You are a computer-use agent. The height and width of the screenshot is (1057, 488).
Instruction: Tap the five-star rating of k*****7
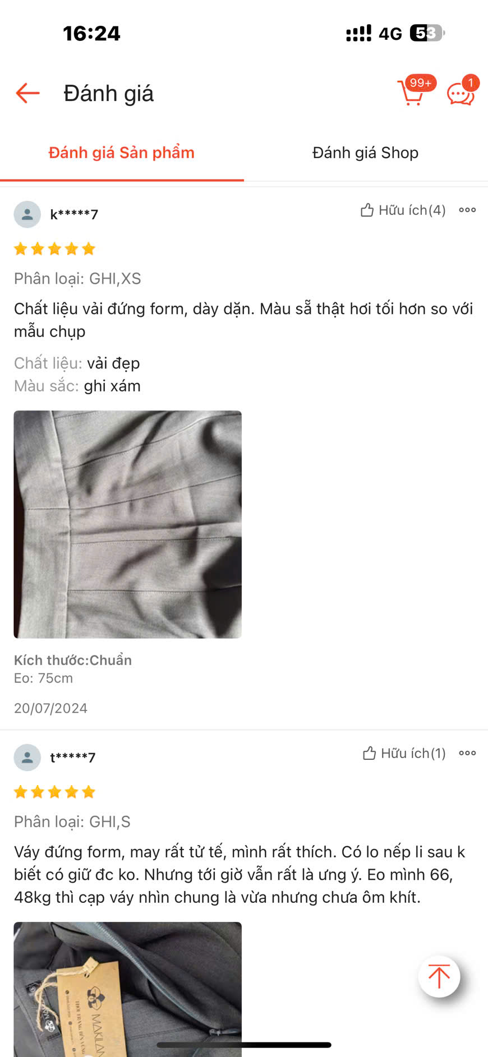54,249
